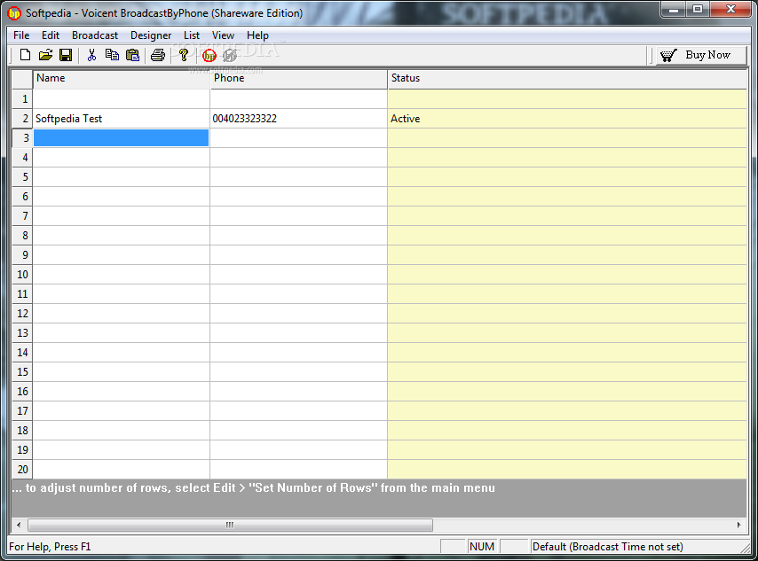Screen dimensions: 758x561
Task: Select row header 15
Action: [x=22, y=372]
